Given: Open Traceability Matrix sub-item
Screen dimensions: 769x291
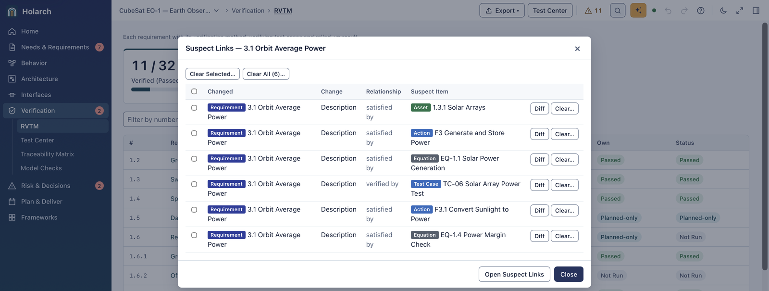Looking at the screenshot, I should pyautogui.click(x=47, y=154).
